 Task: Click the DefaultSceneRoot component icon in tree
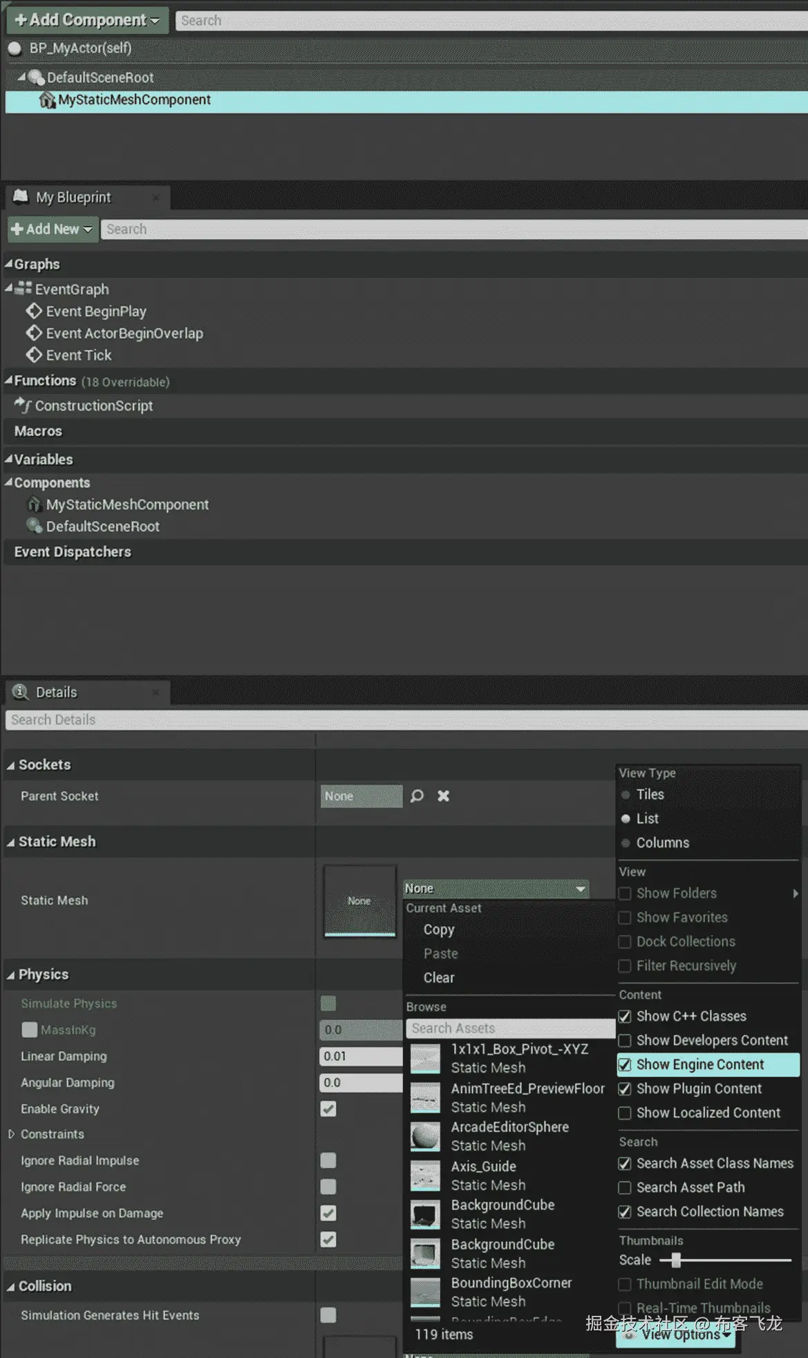point(36,77)
